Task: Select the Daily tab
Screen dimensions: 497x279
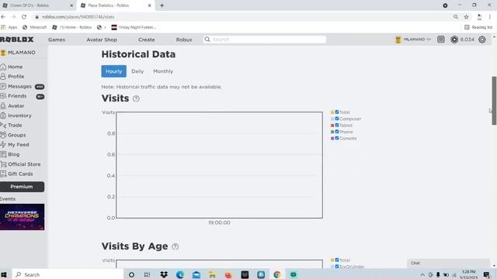Action: coord(137,71)
